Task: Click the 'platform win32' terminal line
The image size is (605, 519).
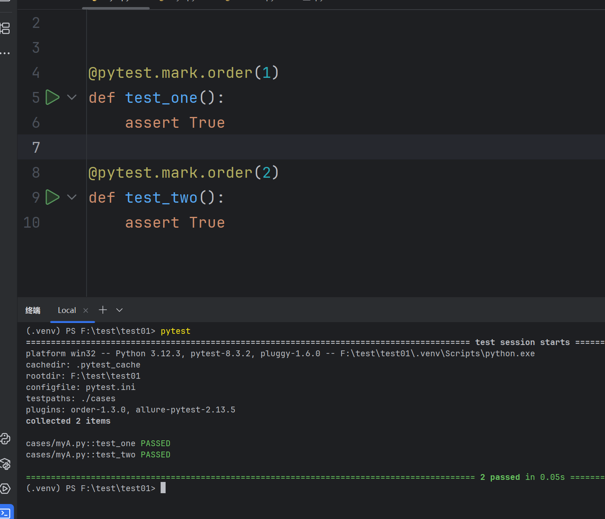Action: tap(280, 353)
